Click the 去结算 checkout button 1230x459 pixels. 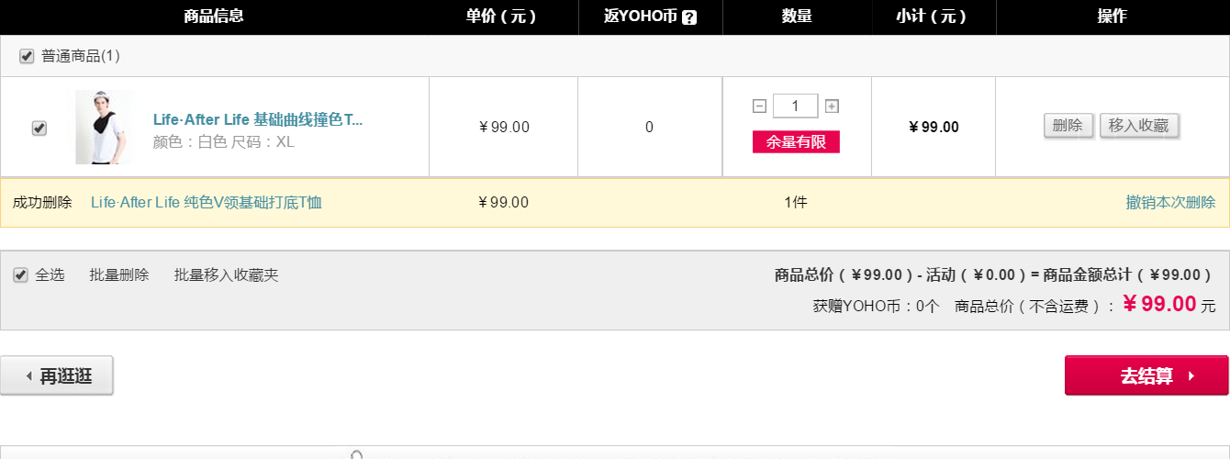point(1146,375)
